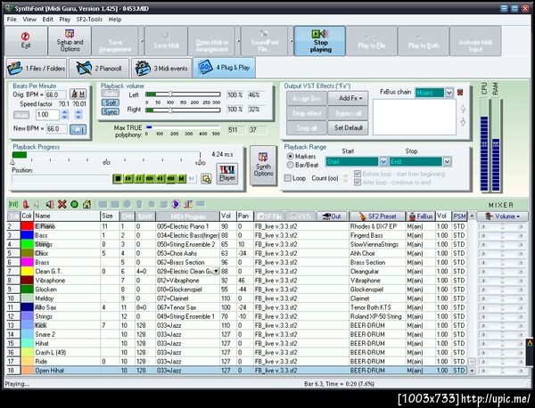Screen dimensions: 535x408
Task: Click the notes staircase icon in track toolbar
Action: 188,204
